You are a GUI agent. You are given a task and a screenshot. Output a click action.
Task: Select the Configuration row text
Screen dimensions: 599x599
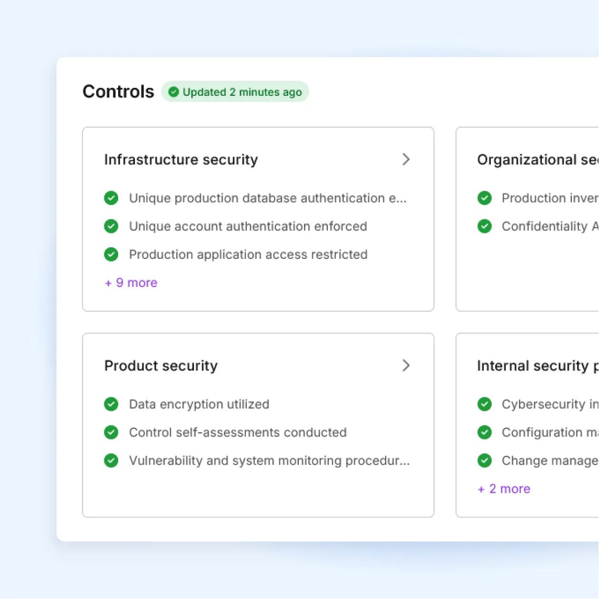pyautogui.click(x=550, y=432)
